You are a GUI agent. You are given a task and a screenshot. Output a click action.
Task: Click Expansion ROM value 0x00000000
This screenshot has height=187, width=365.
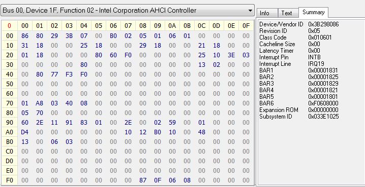tap(323, 110)
